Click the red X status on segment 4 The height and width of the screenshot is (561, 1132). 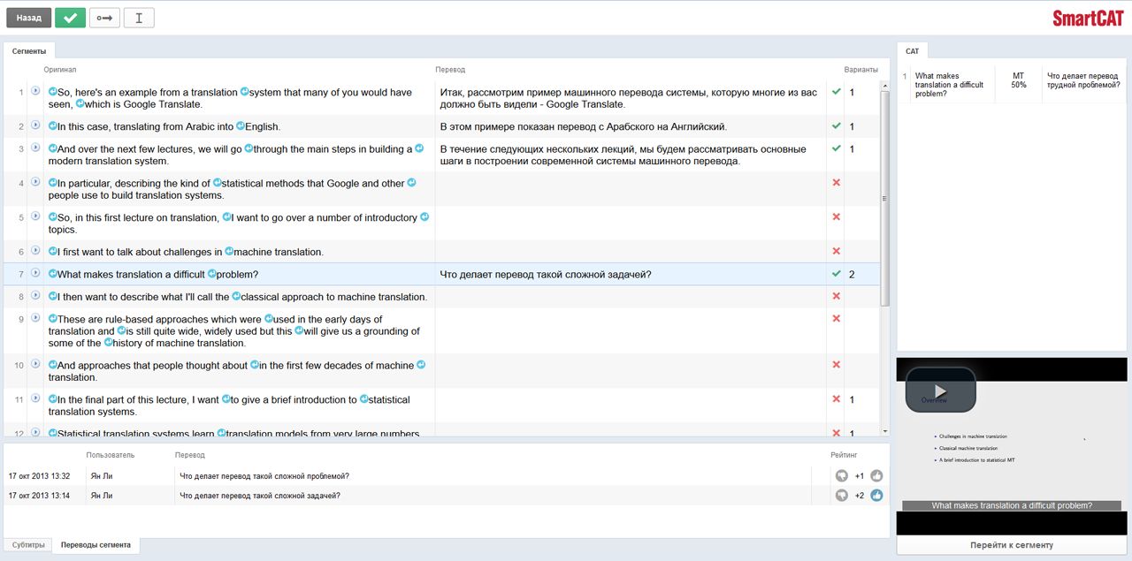pos(836,183)
